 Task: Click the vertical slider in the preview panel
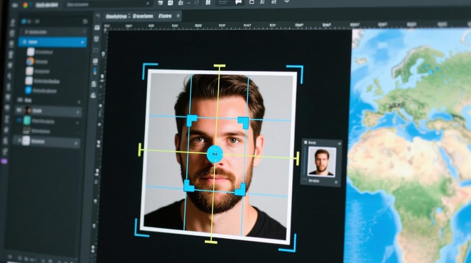[305, 161]
